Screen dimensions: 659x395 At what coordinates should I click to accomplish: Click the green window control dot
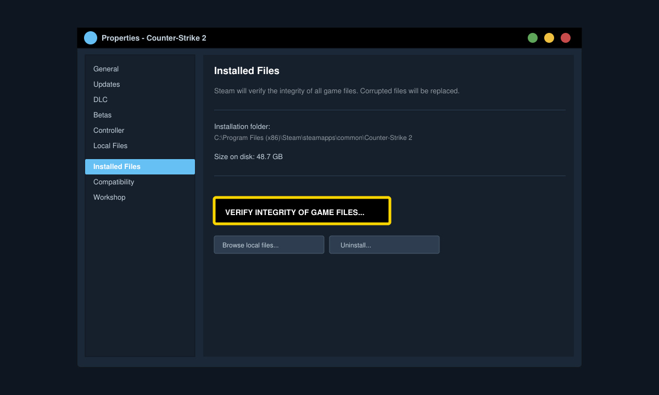click(x=533, y=38)
